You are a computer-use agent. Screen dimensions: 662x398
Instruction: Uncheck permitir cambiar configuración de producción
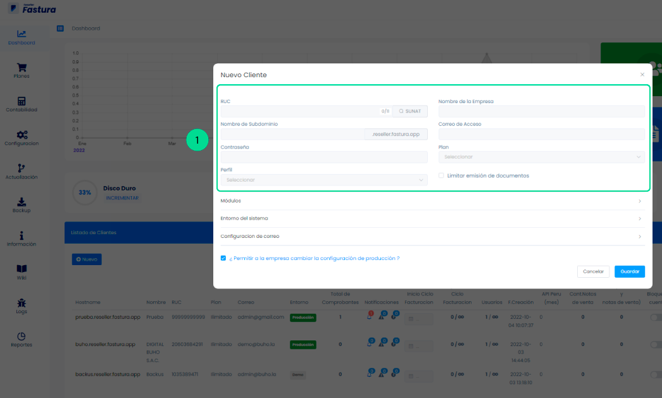(223, 258)
